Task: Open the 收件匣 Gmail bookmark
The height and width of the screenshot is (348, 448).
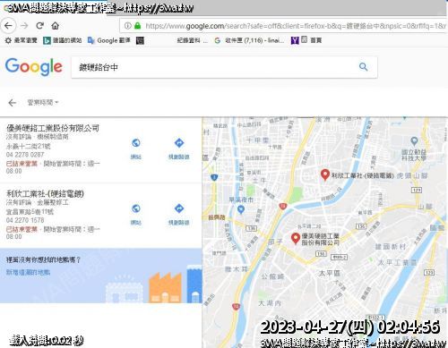Action: coord(249,40)
